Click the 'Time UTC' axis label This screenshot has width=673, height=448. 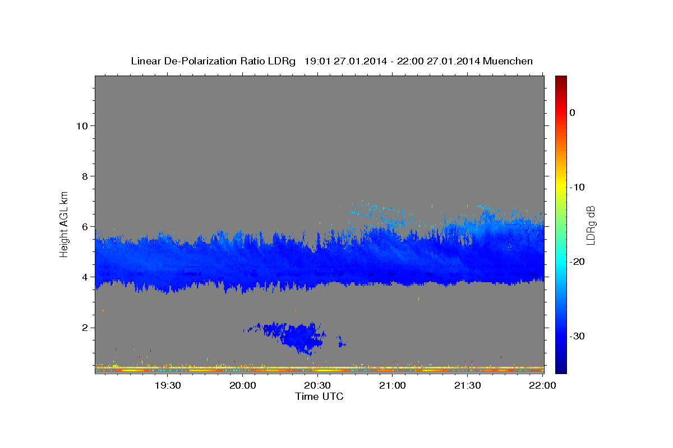point(319,396)
